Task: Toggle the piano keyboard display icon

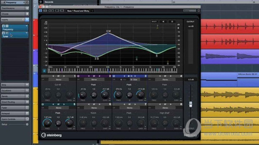Action: tap(44, 71)
